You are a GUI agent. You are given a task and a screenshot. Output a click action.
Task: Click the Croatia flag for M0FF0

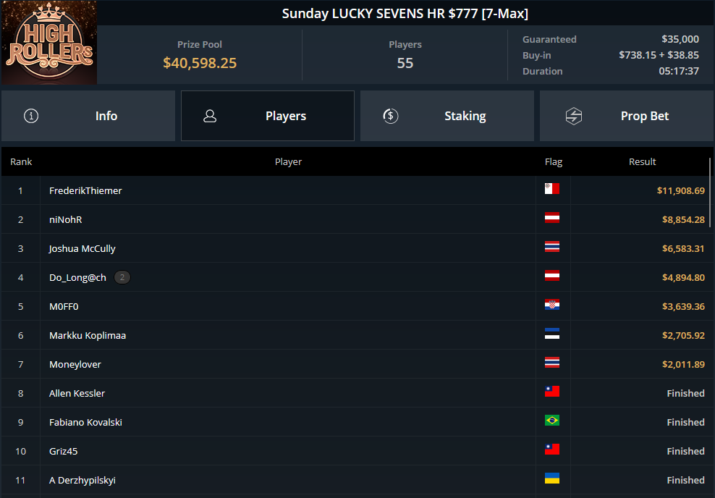click(551, 305)
